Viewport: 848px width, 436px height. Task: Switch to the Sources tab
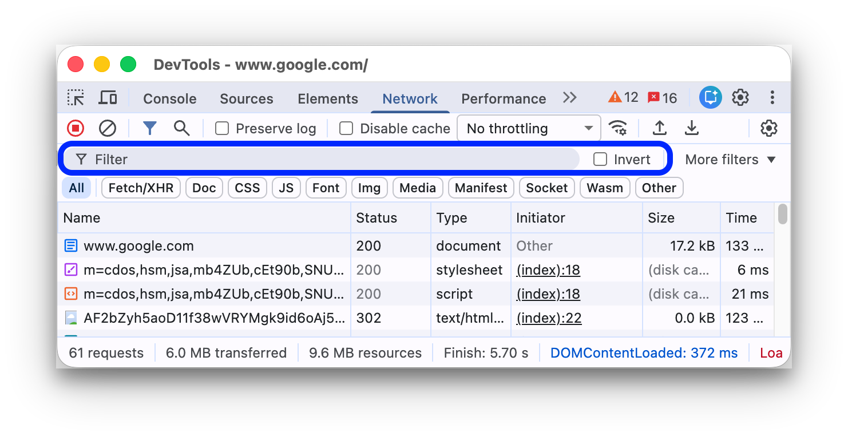[x=247, y=99]
